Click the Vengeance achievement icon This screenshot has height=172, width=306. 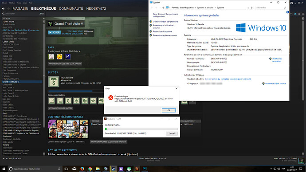click(54, 81)
